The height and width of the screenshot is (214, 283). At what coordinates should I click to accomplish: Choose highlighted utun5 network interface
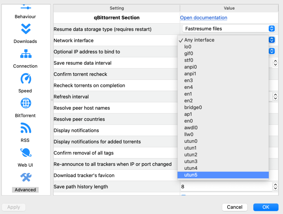(223, 175)
